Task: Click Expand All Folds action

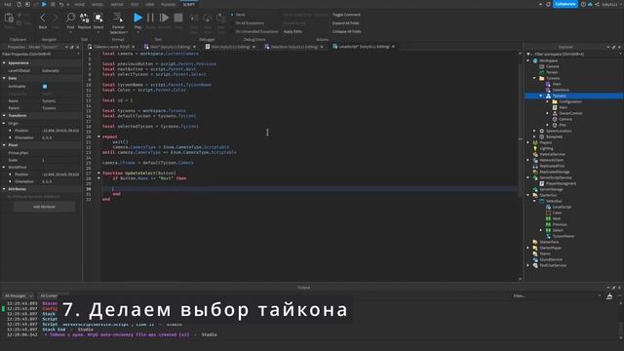Action: point(345,23)
